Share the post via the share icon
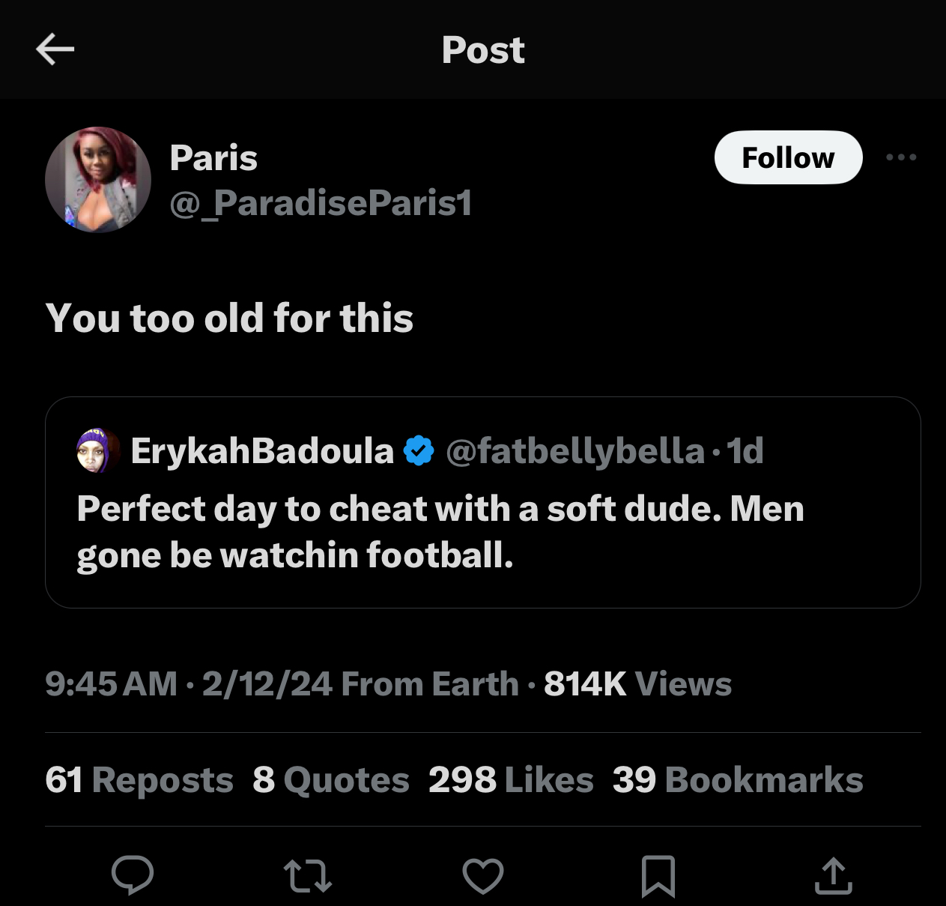The width and height of the screenshot is (946, 906). pos(833,875)
